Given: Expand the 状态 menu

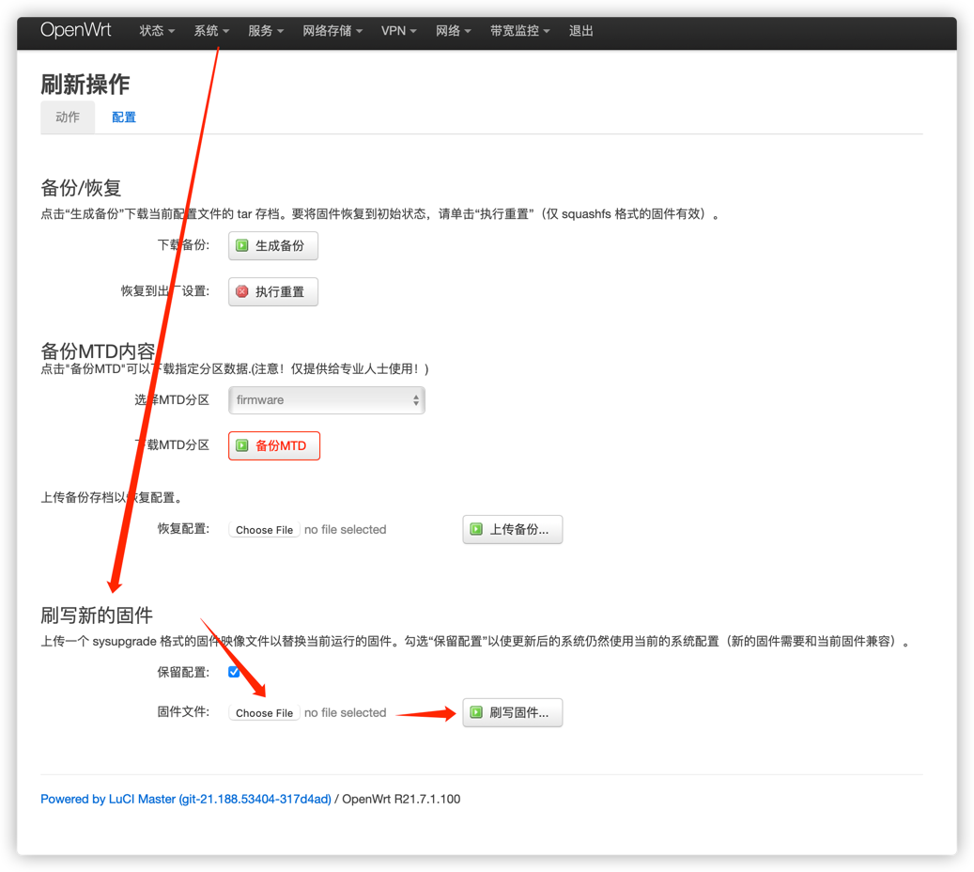Looking at the screenshot, I should coord(157,31).
